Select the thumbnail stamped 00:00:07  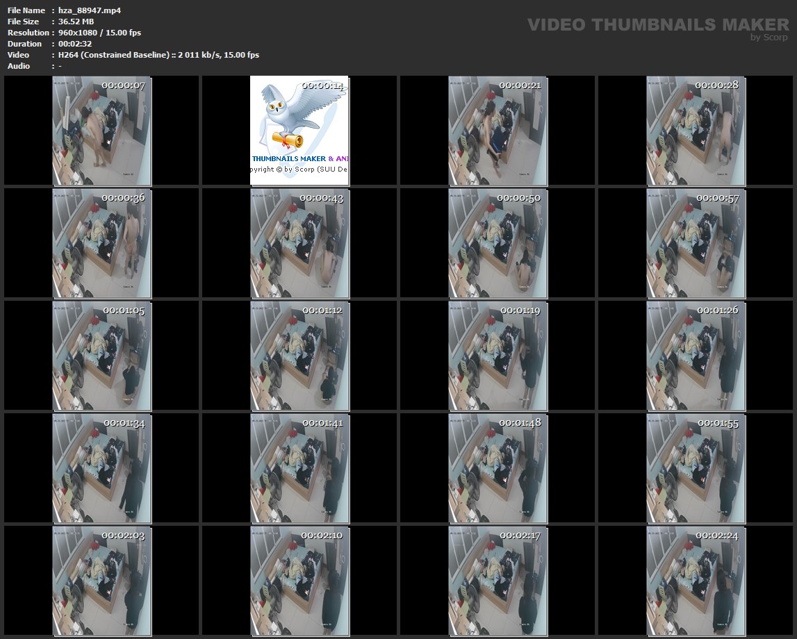pyautogui.click(x=101, y=131)
